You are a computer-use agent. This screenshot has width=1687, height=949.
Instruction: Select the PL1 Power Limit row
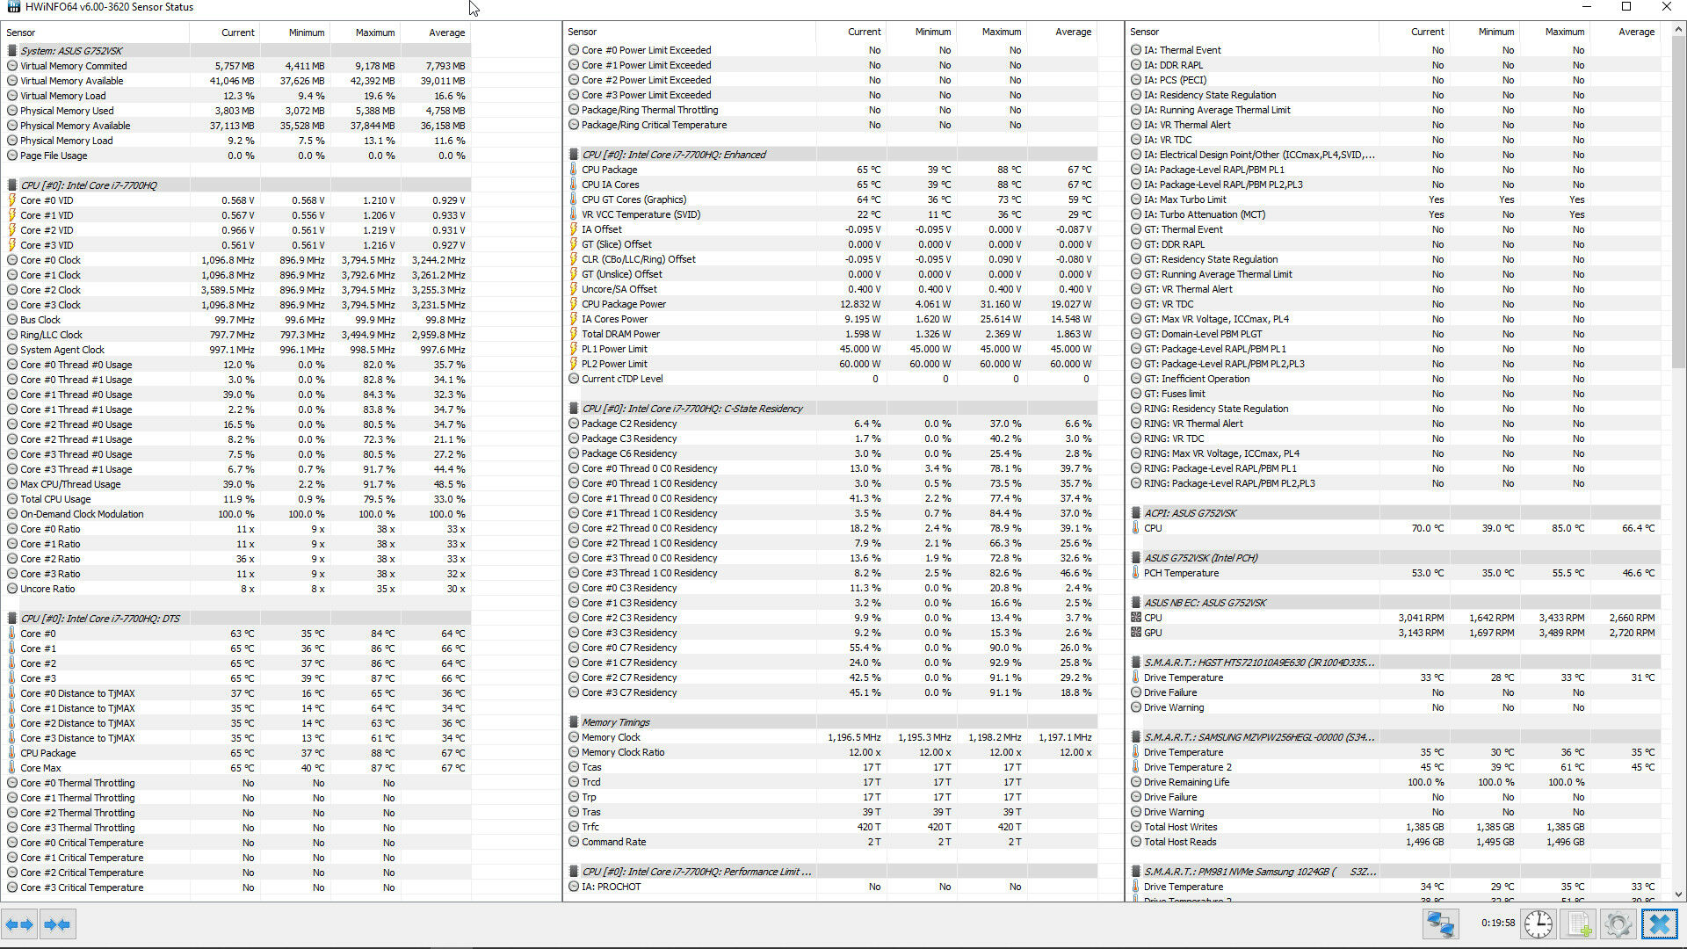pyautogui.click(x=831, y=349)
